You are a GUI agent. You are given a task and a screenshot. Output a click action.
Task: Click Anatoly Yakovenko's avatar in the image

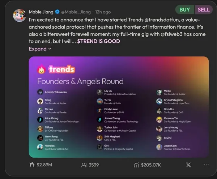40,92
